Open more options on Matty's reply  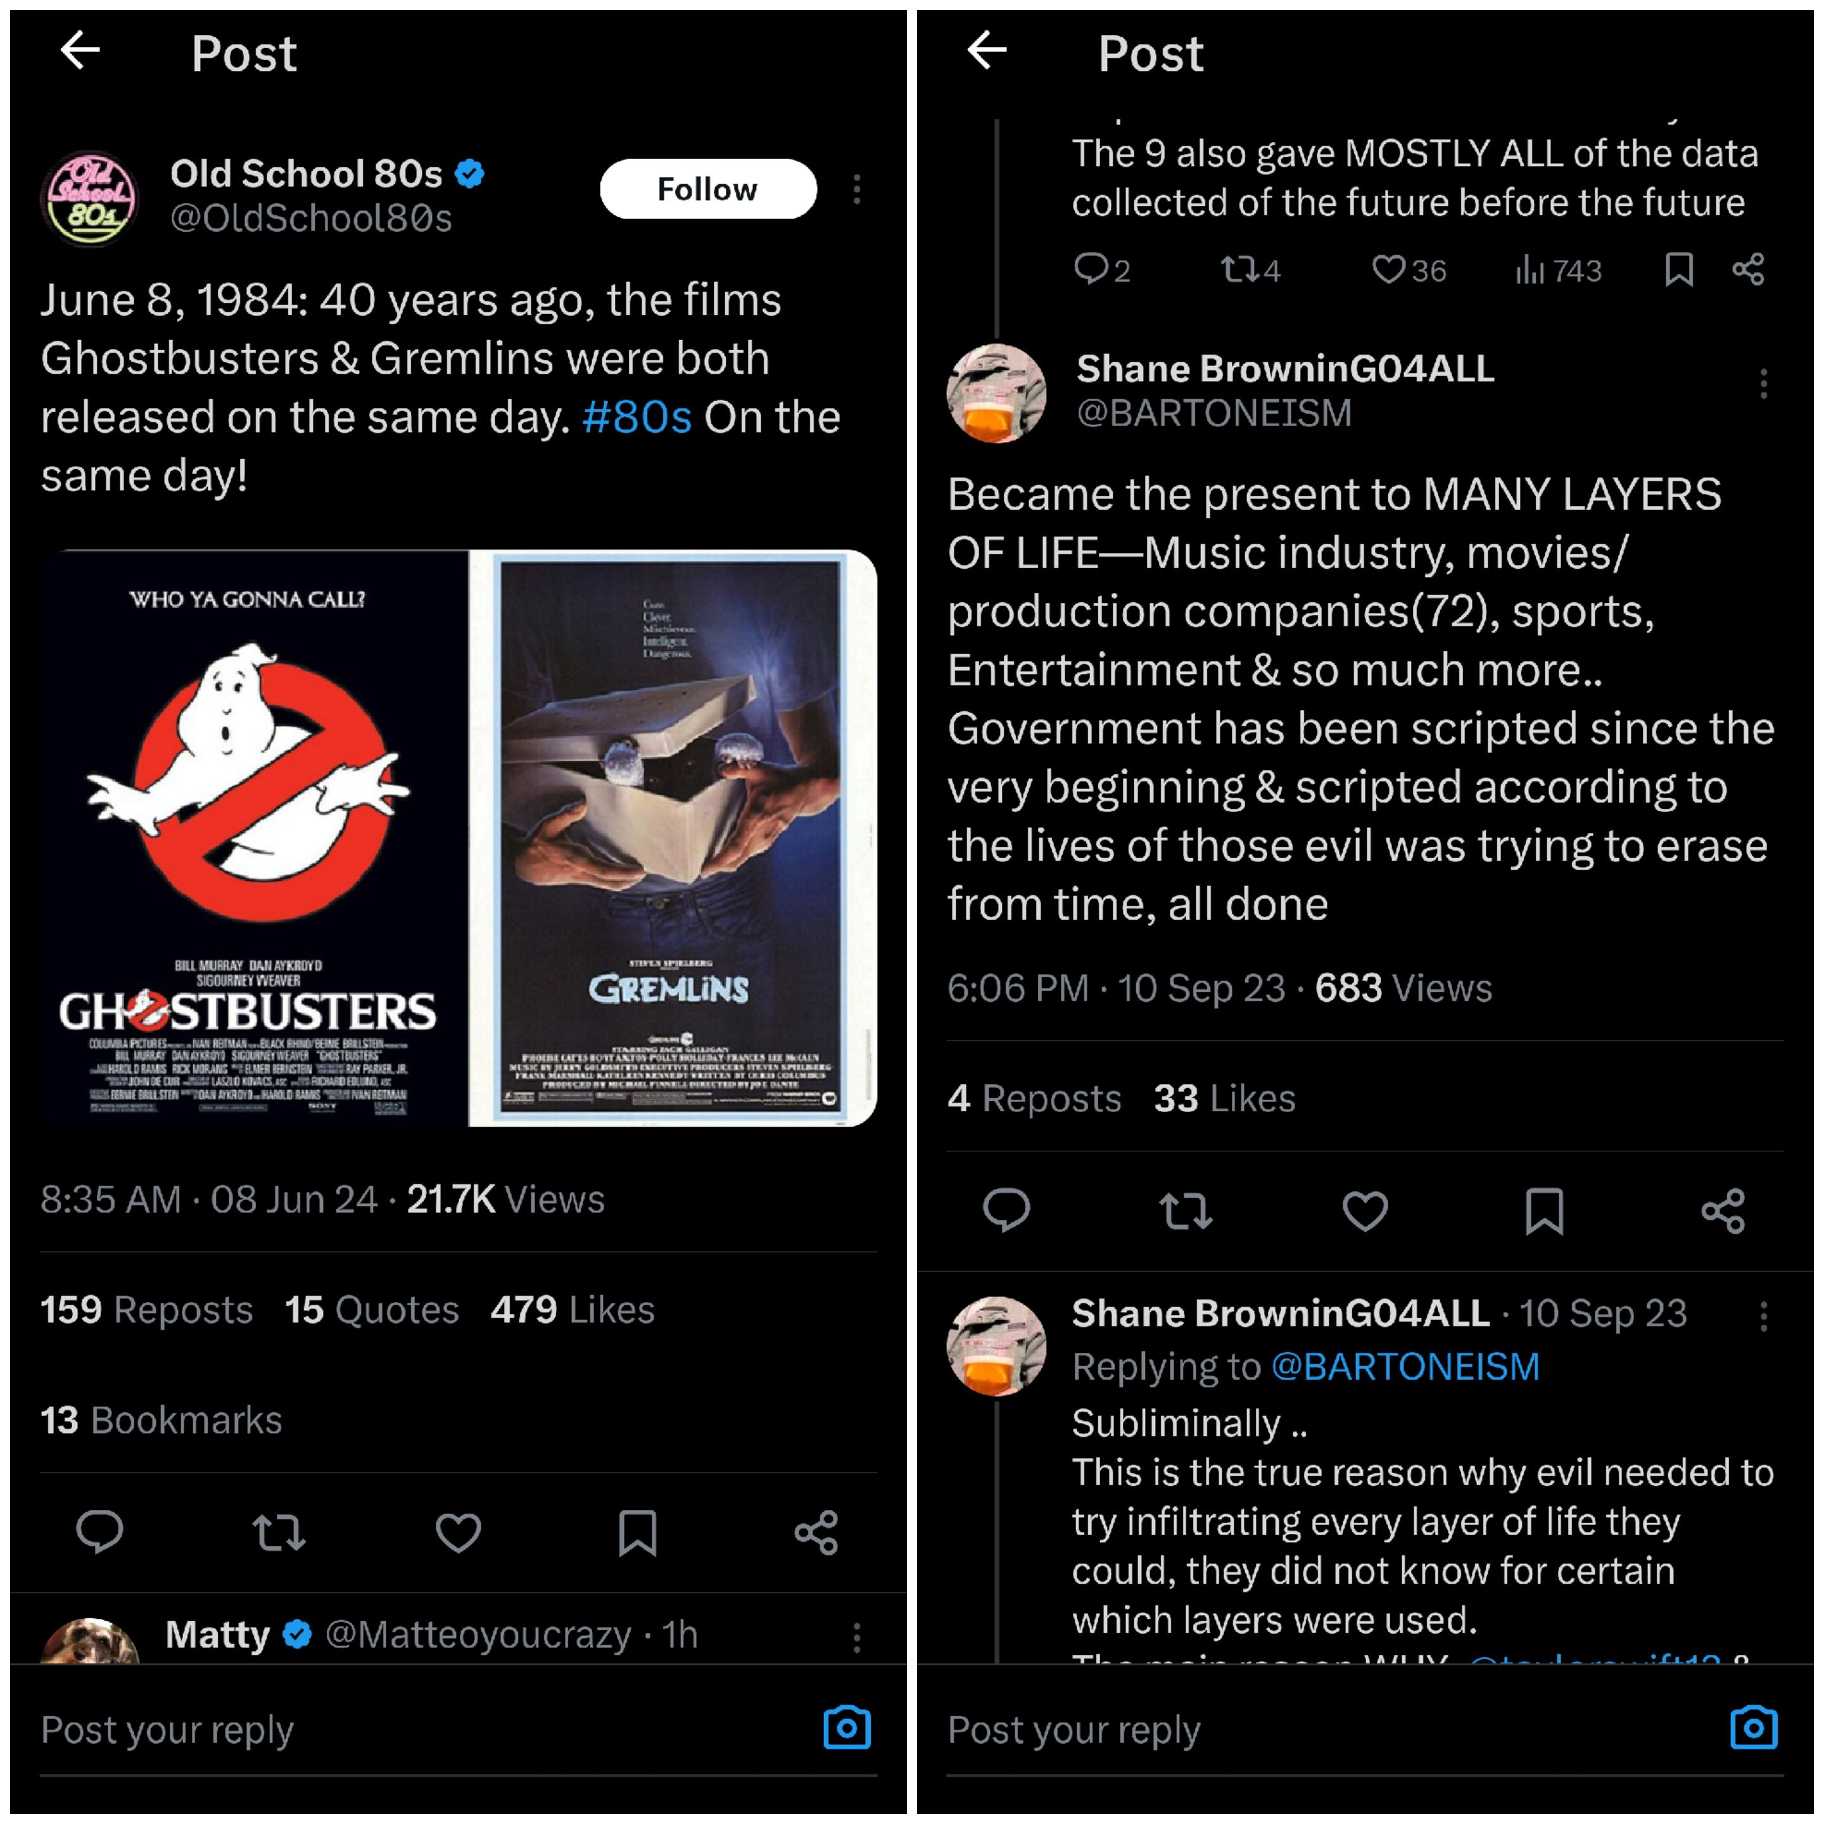[856, 1636]
